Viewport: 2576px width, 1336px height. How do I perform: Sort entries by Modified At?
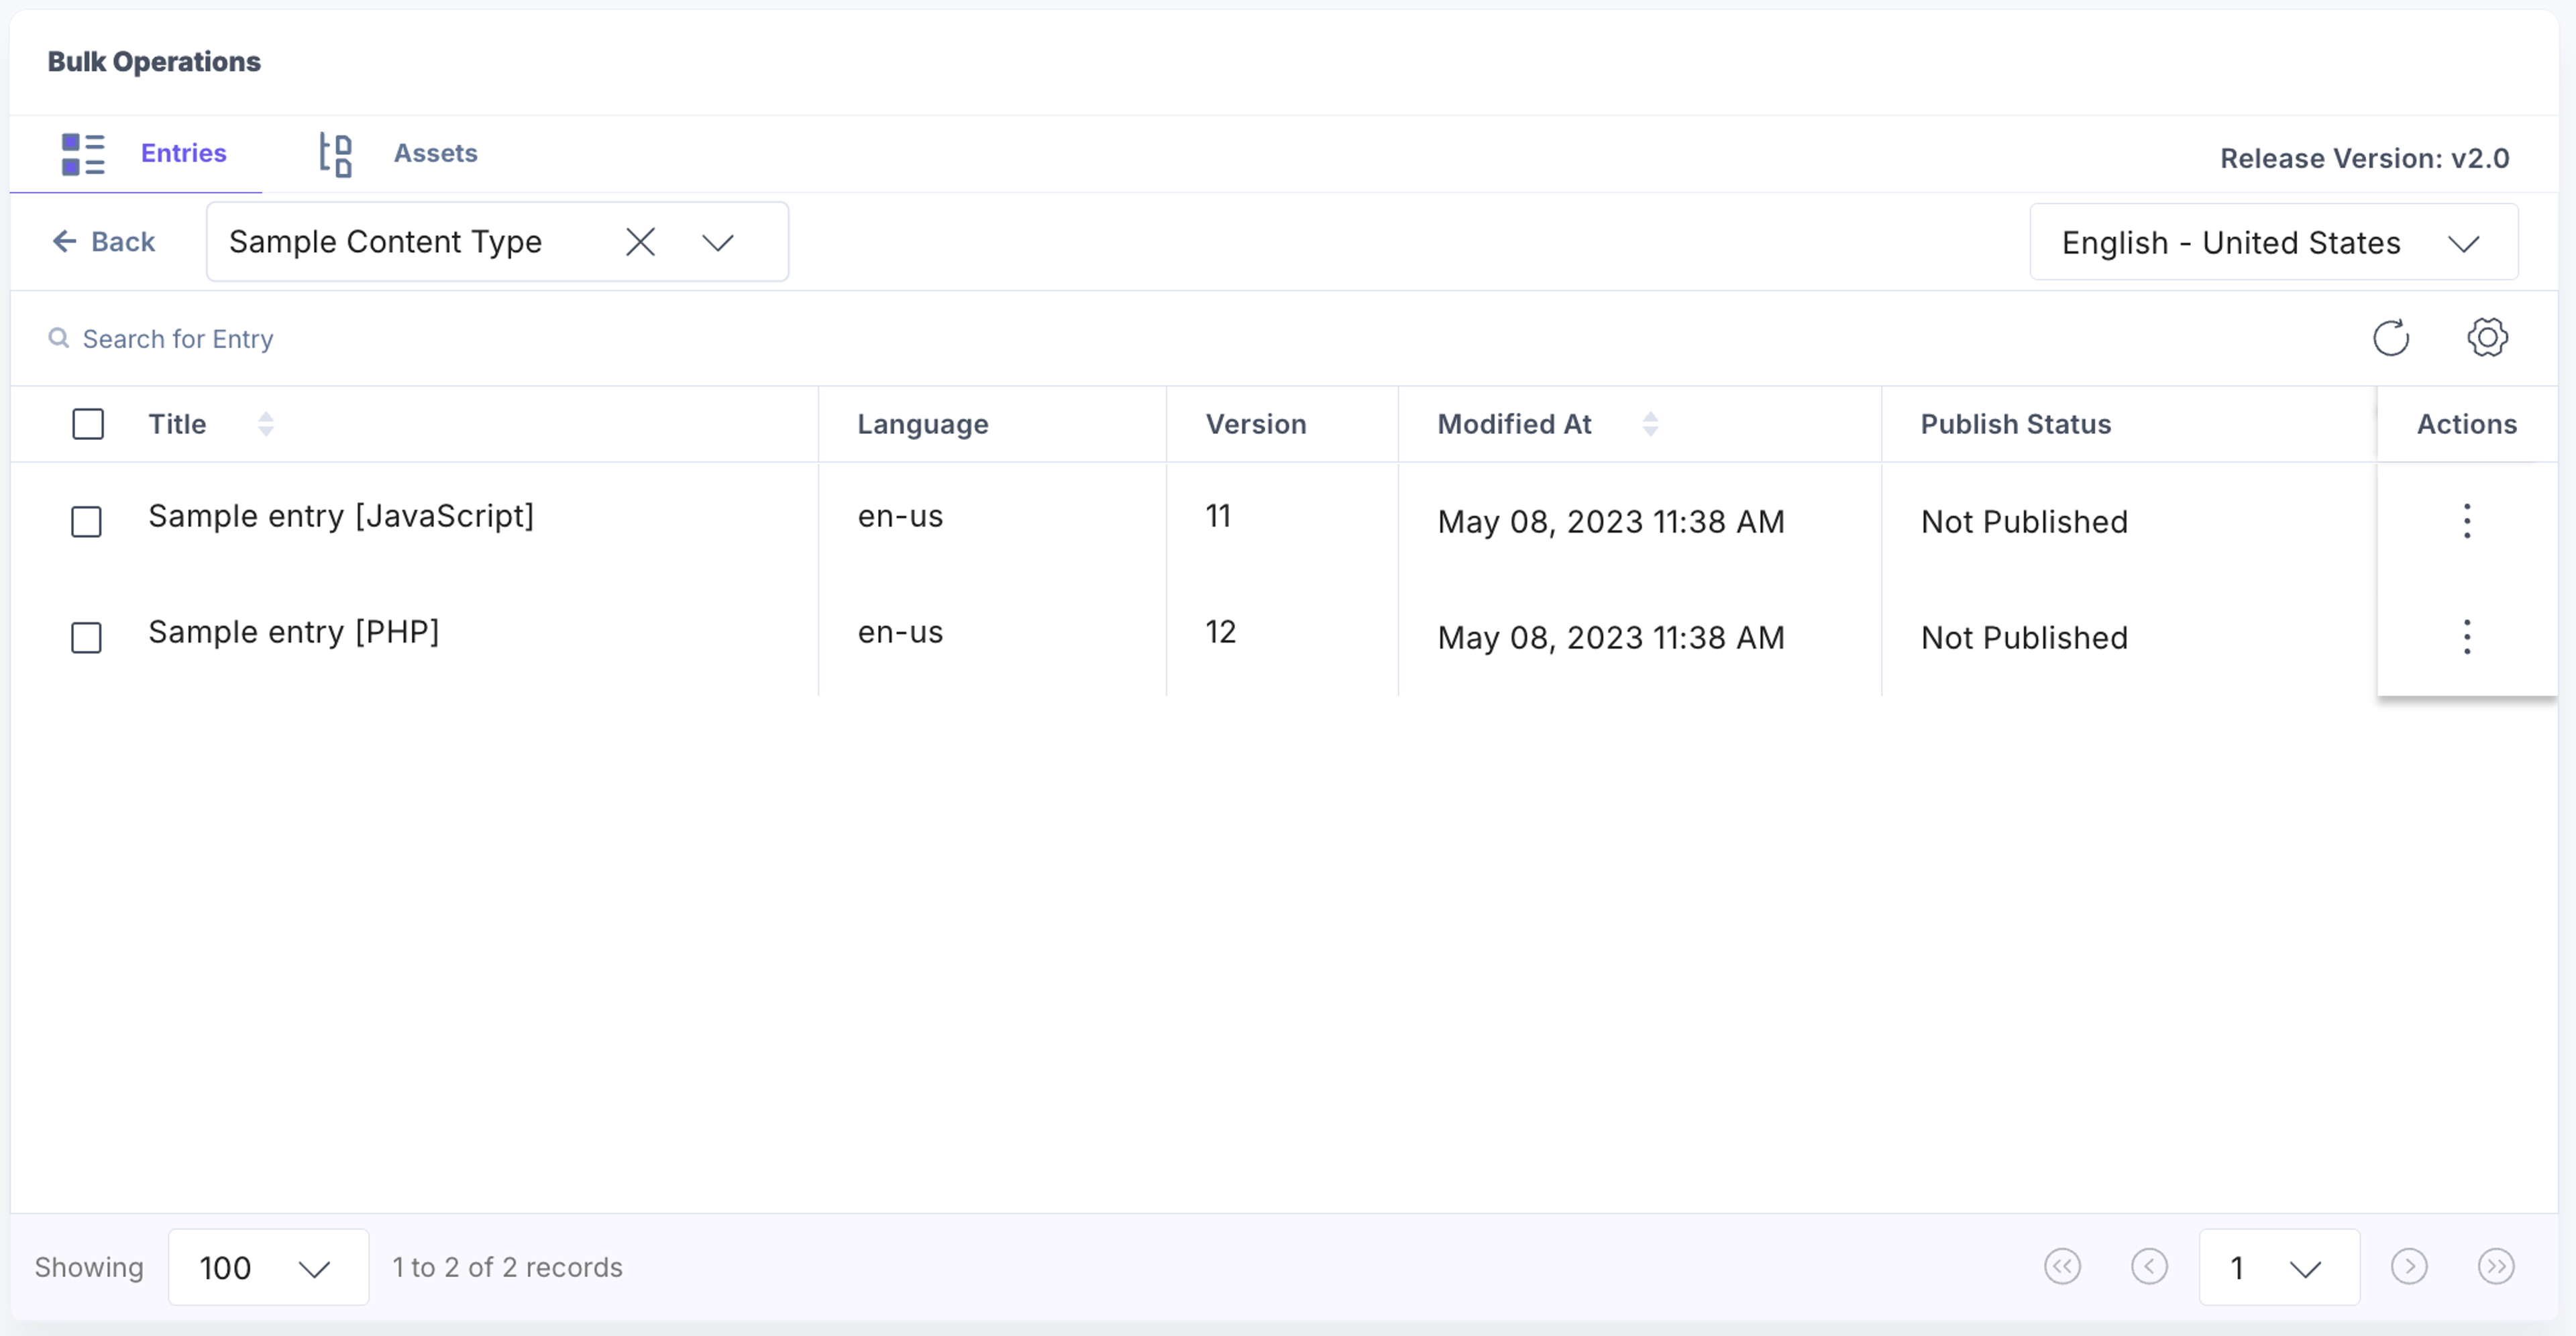pos(1650,424)
